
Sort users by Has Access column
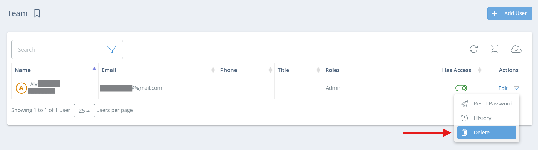pos(479,70)
